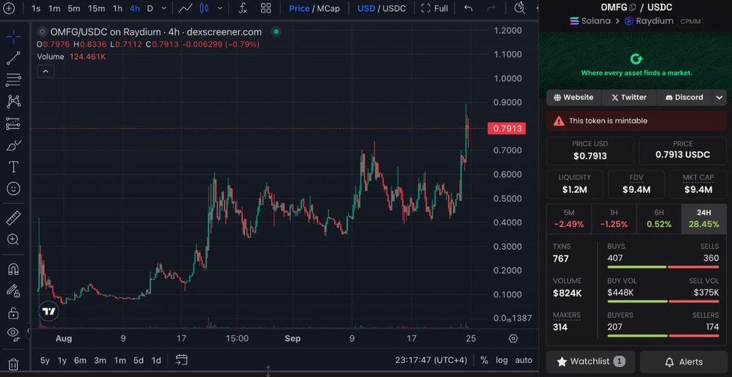Select the 6H stats tab

659,218
